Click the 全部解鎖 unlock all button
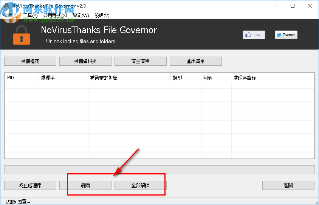This screenshot has height=205, width=319. 140,185
